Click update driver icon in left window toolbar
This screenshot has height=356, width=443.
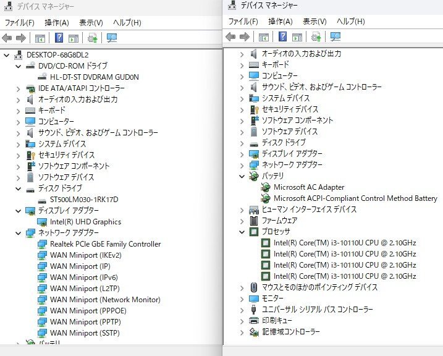[93, 38]
